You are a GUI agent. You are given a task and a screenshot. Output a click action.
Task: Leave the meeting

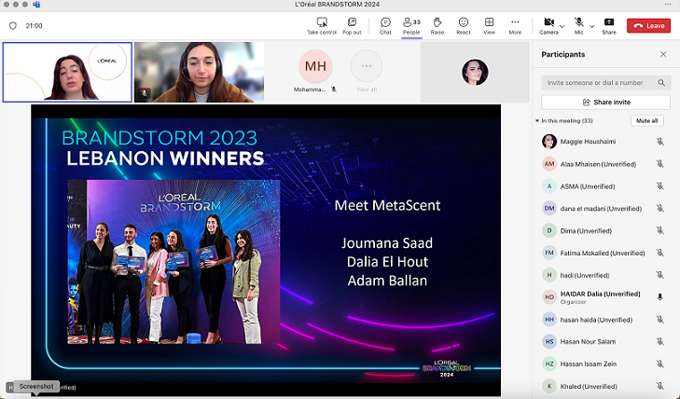(648, 25)
